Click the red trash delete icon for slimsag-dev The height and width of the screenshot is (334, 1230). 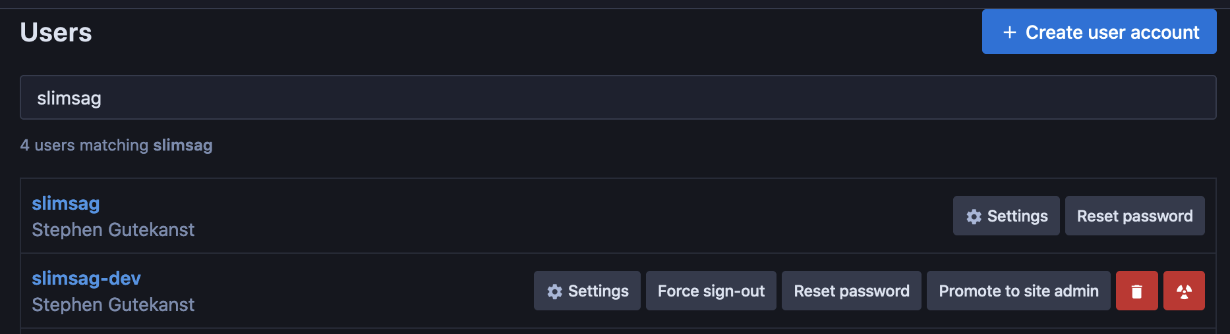pyautogui.click(x=1136, y=291)
